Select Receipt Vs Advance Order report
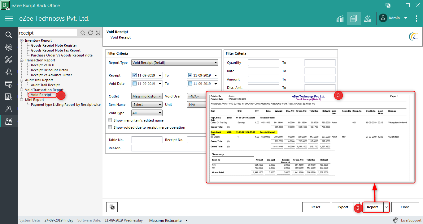 51,75
